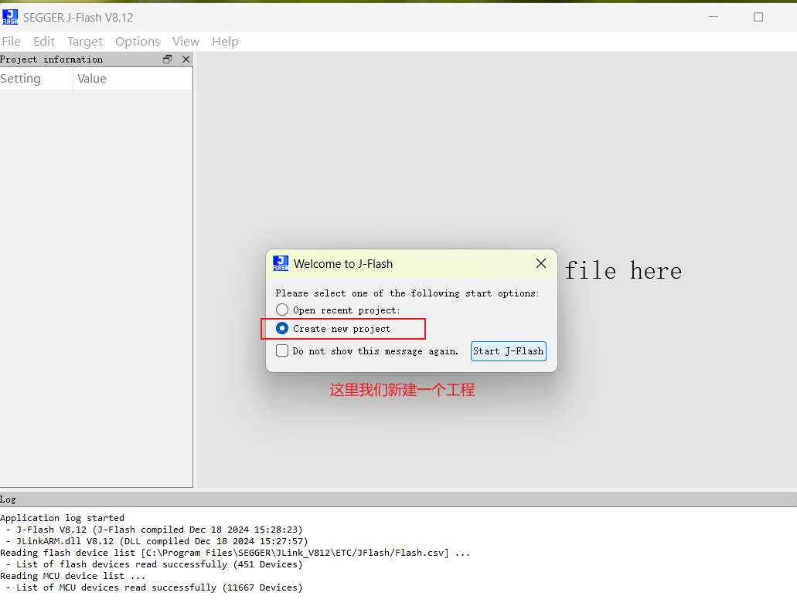This screenshot has height=606, width=797.
Task: Click the 'Application log started' log line
Action: [62, 518]
